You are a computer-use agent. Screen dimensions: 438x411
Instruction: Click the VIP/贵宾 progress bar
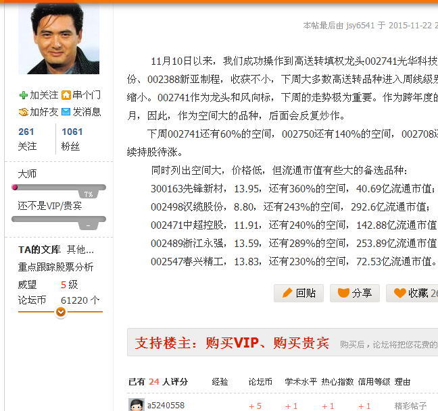click(59, 219)
